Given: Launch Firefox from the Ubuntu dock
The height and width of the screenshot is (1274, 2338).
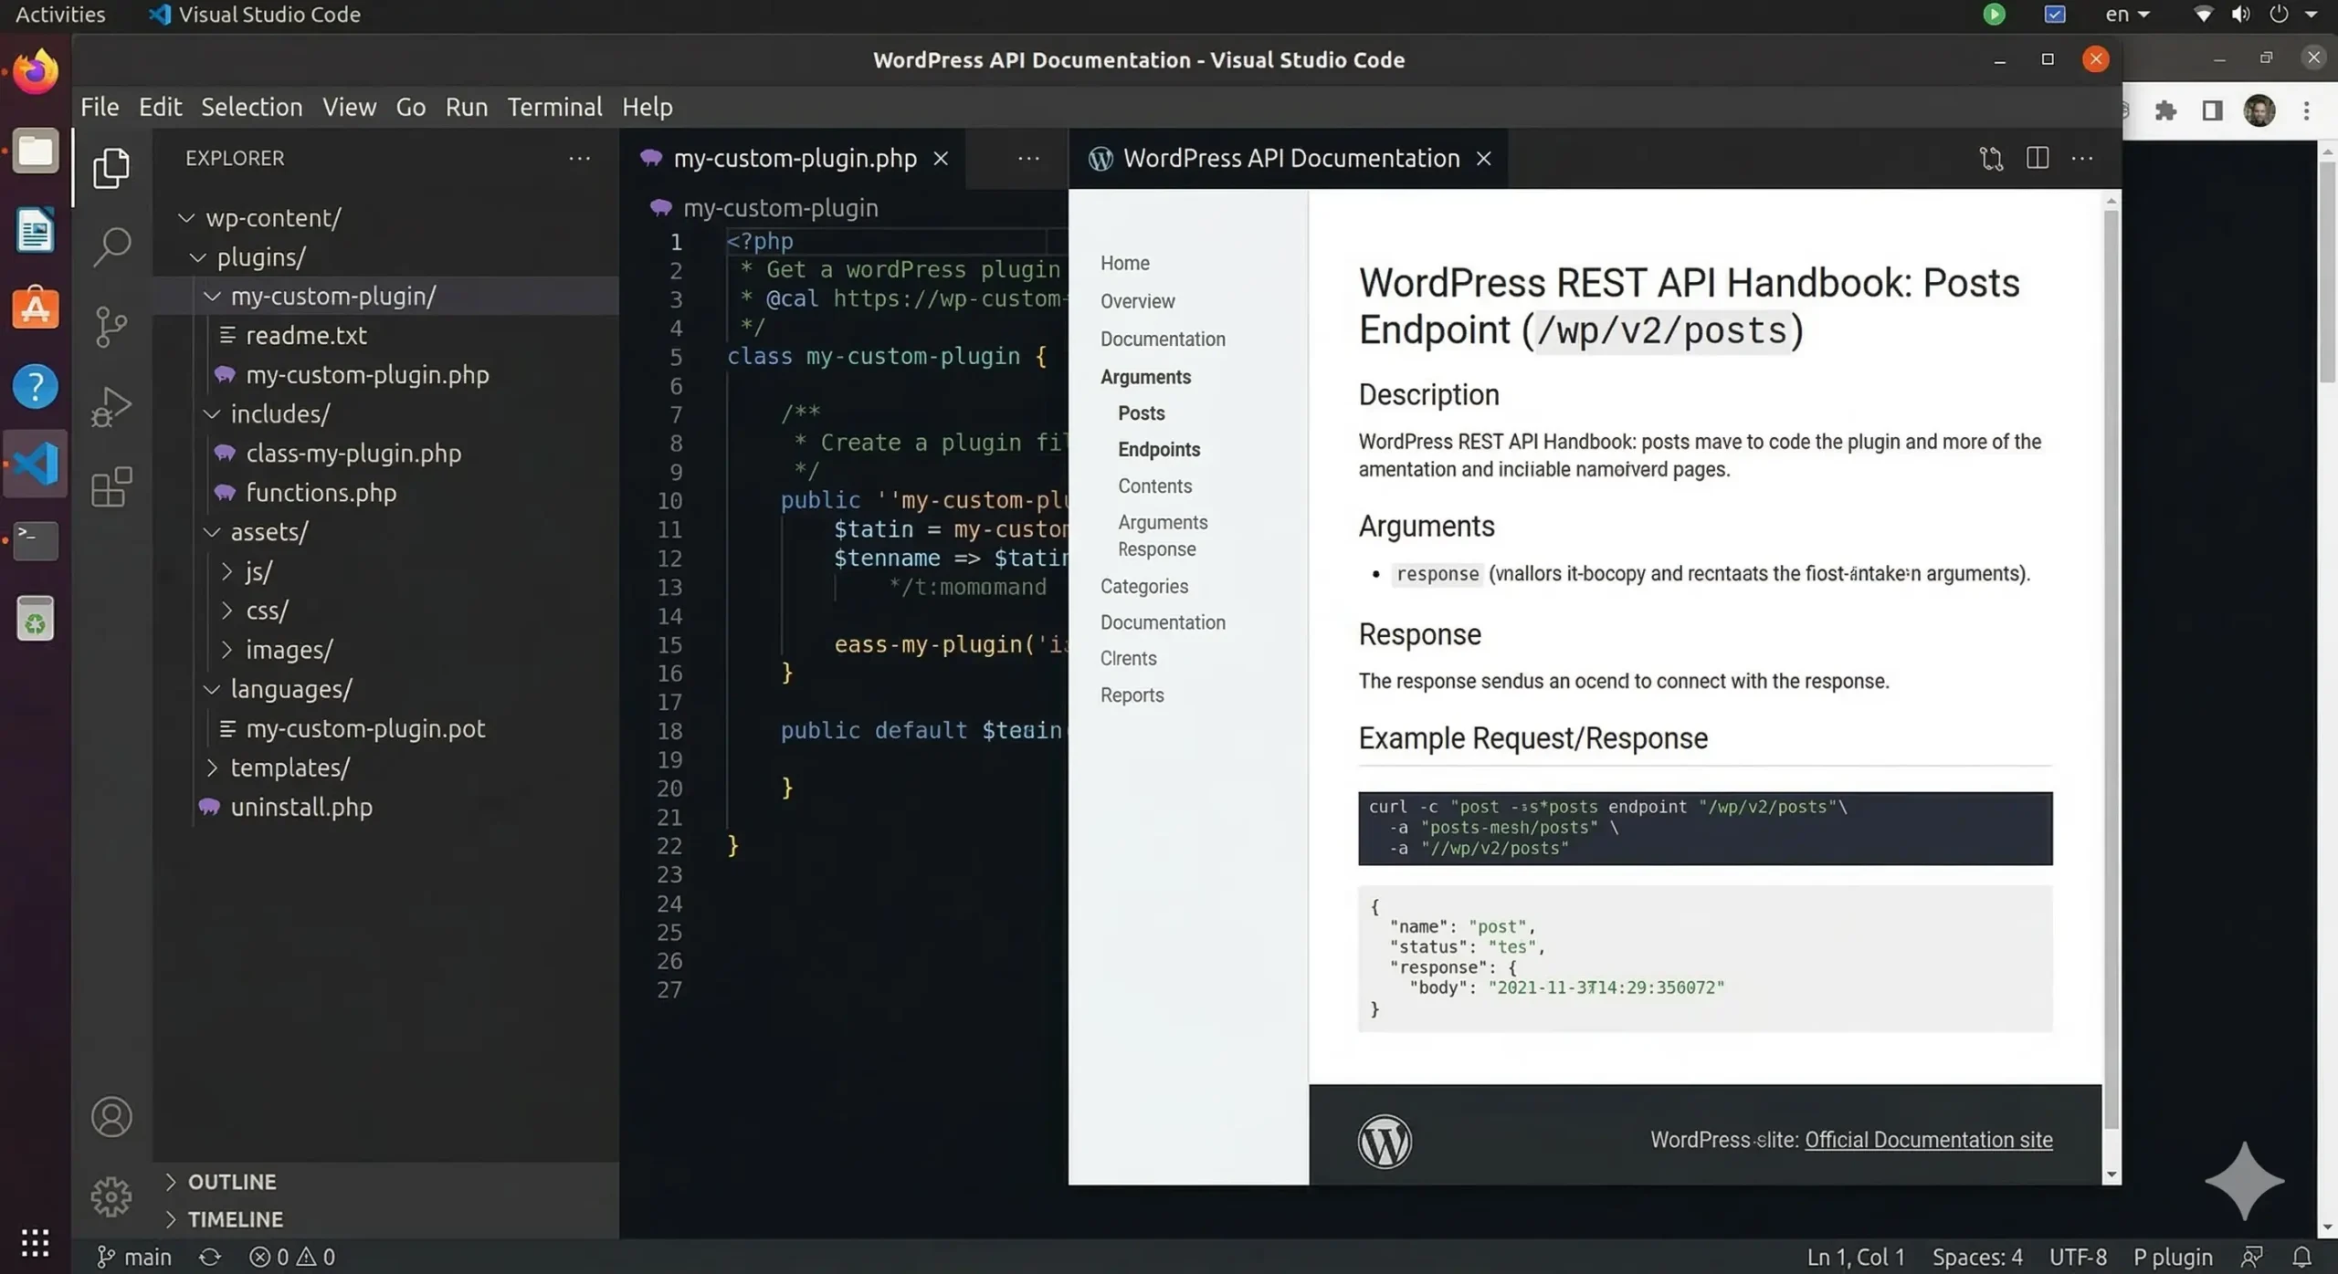Looking at the screenshot, I should tap(34, 70).
